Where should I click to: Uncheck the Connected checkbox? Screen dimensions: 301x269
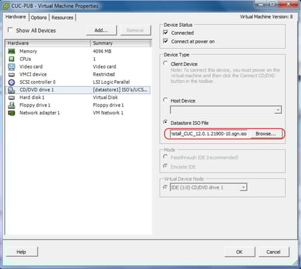pyautogui.click(x=166, y=33)
